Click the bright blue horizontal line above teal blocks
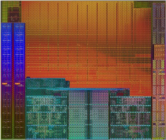 pos(78,89)
